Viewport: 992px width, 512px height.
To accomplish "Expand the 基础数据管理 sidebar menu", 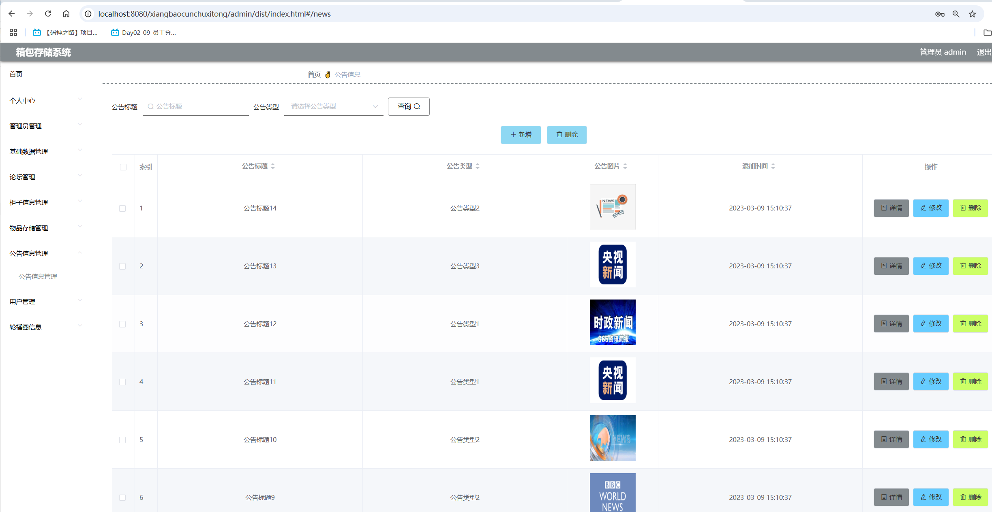I will click(45, 151).
